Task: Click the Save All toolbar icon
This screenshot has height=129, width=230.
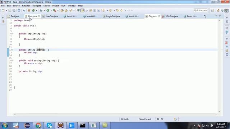Action: [x=14, y=10]
